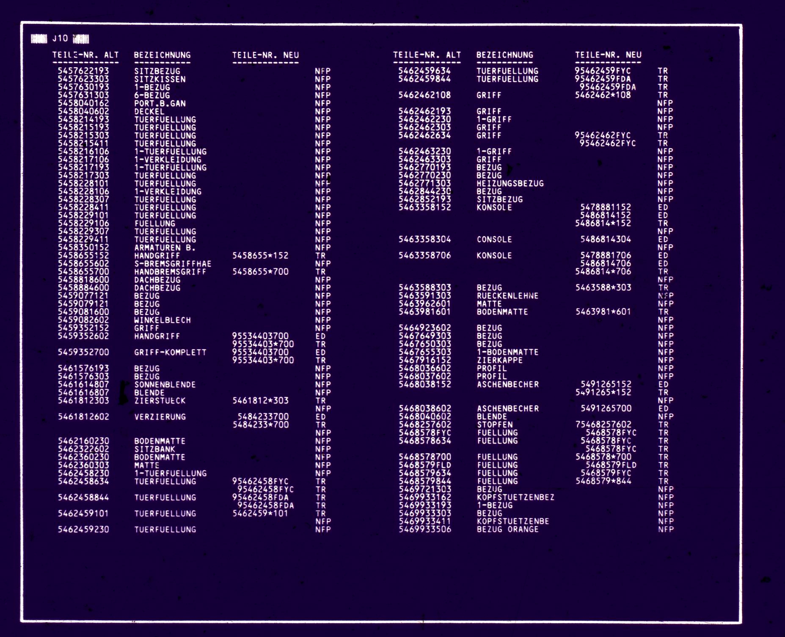This screenshot has width=785, height=637.
Task: Click old part number 5469933506
Action: pos(424,529)
